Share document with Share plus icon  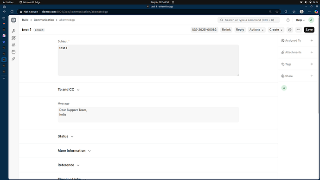pyautogui.click(x=312, y=76)
